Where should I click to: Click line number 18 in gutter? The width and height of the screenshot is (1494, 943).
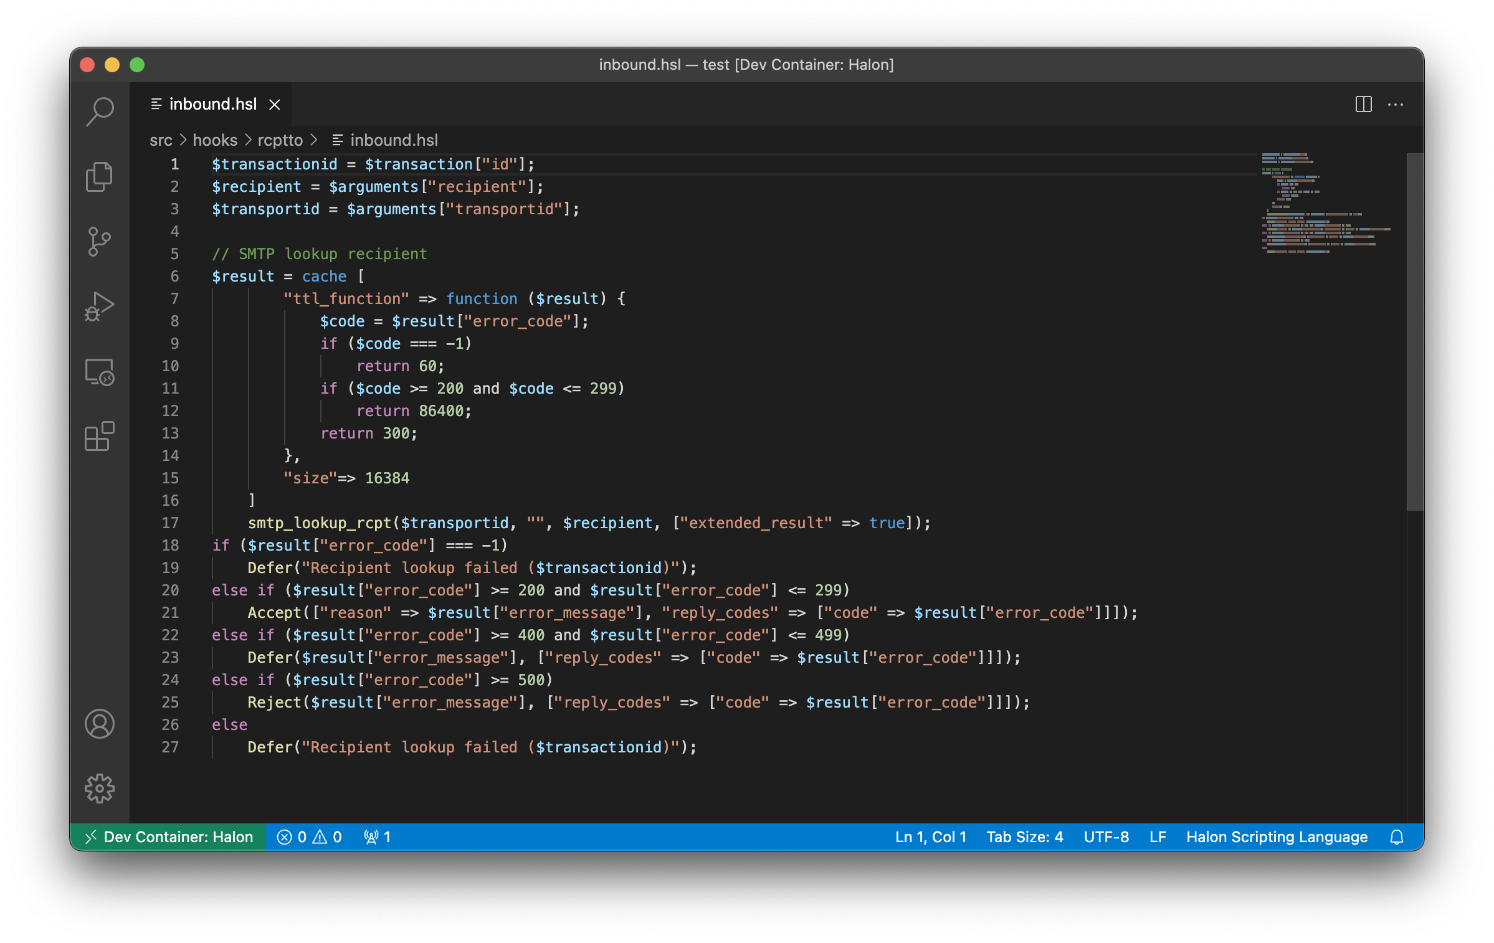170,546
